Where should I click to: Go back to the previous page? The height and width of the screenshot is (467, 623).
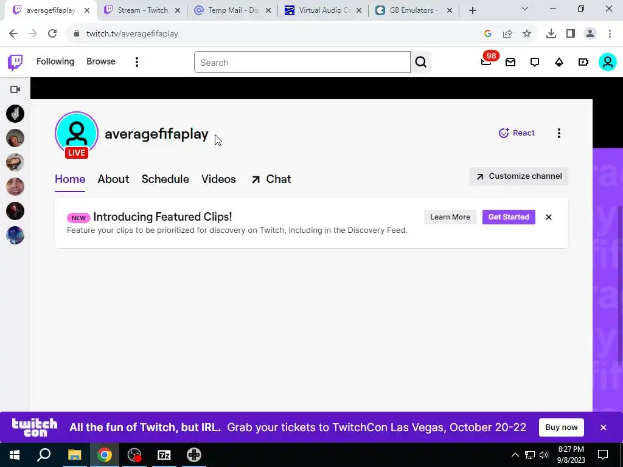pos(13,34)
